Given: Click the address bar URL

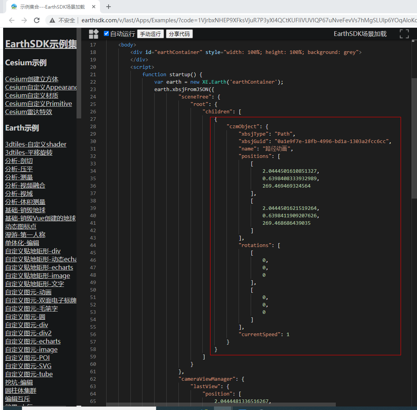Looking at the screenshot, I should (249, 20).
